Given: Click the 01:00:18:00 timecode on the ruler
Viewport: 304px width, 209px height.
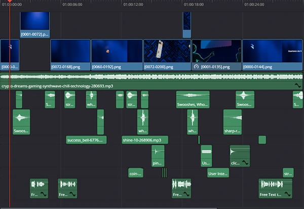Looking at the screenshot, I should click(194, 5).
